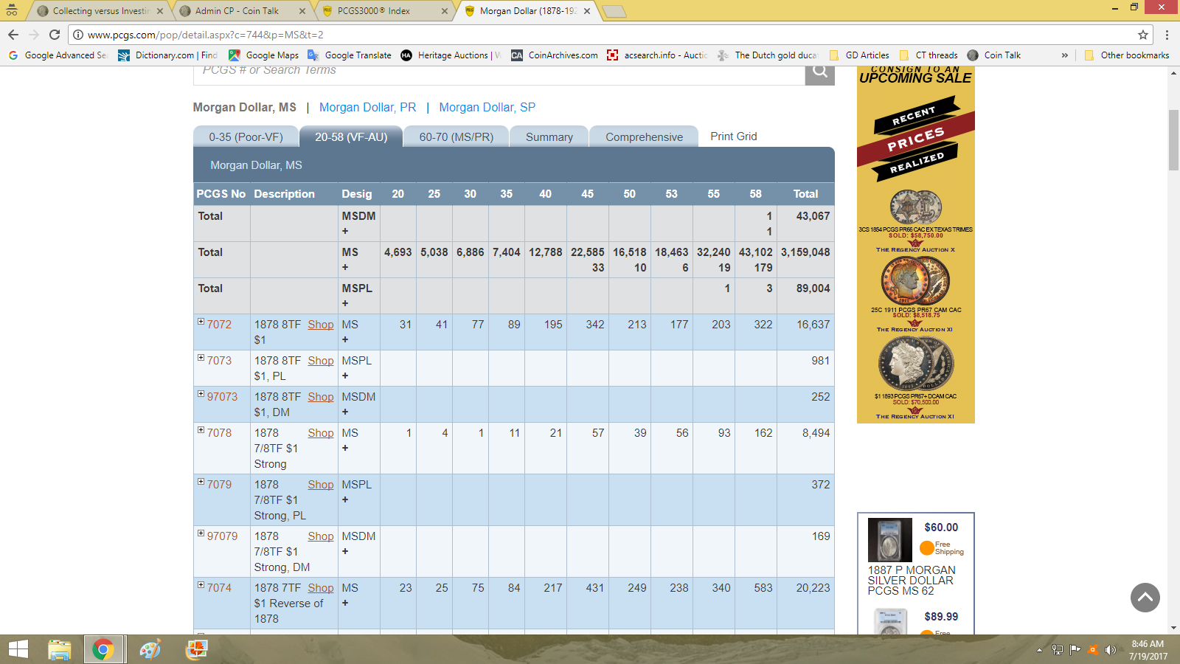The image size is (1180, 664).
Task: Click Print Grid
Action: pos(734,136)
